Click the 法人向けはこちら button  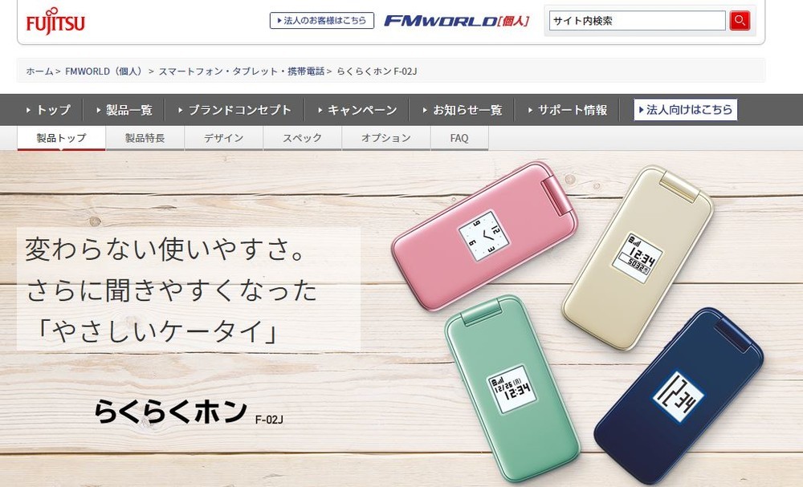[x=685, y=109]
